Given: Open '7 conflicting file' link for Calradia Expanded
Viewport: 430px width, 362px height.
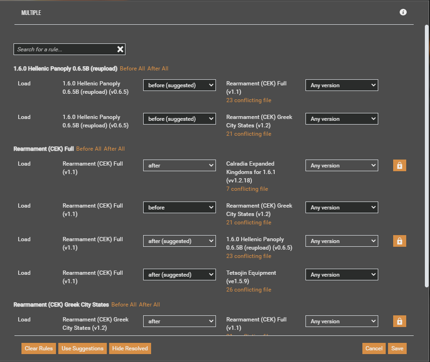Looking at the screenshot, I should pyautogui.click(x=247, y=189).
